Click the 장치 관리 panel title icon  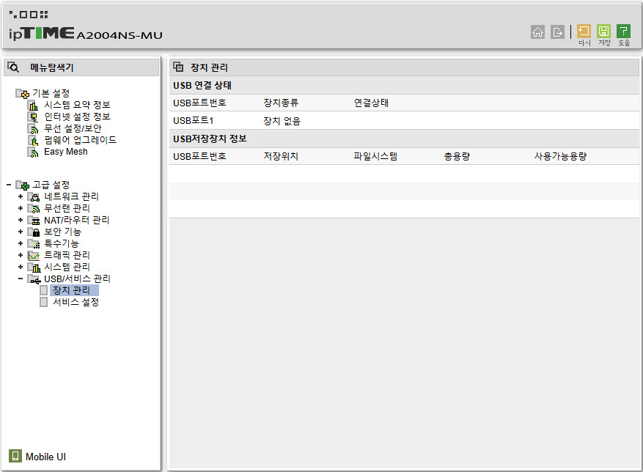178,67
